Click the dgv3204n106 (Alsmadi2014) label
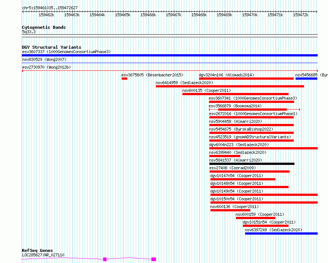 point(226,75)
